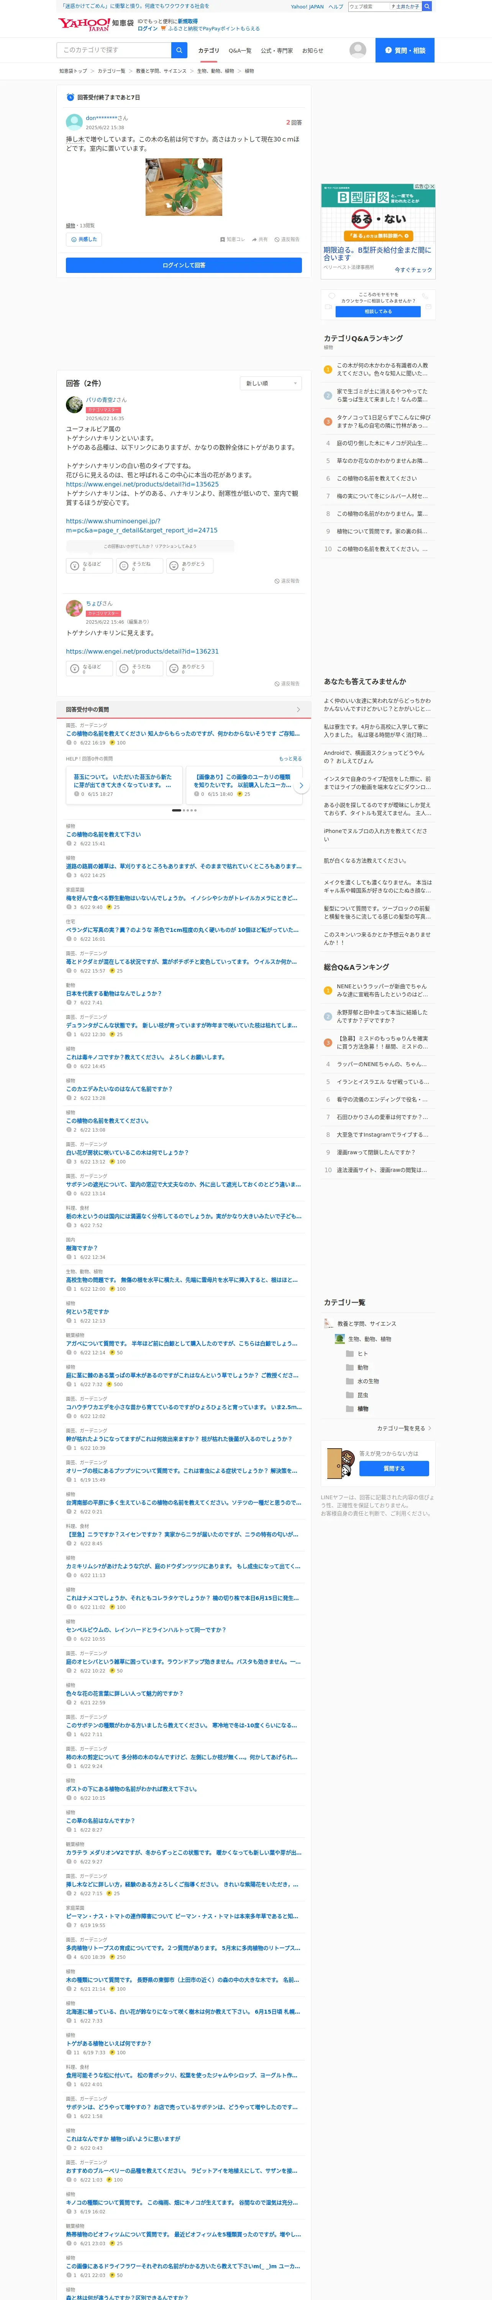
Task: Click the 共有 share icon
Action: click(x=260, y=239)
